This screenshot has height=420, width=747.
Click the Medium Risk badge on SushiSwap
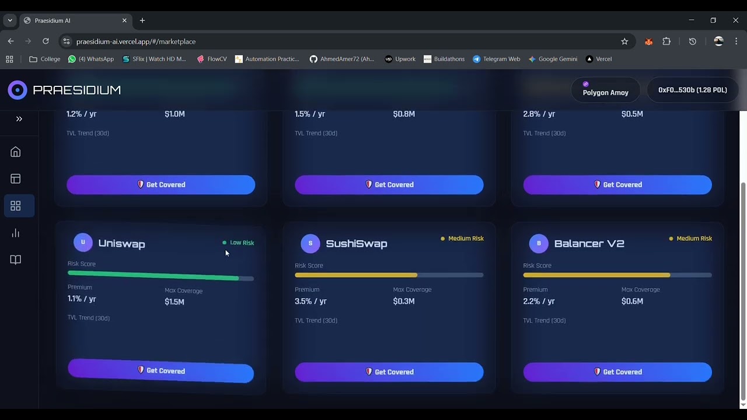462,239
